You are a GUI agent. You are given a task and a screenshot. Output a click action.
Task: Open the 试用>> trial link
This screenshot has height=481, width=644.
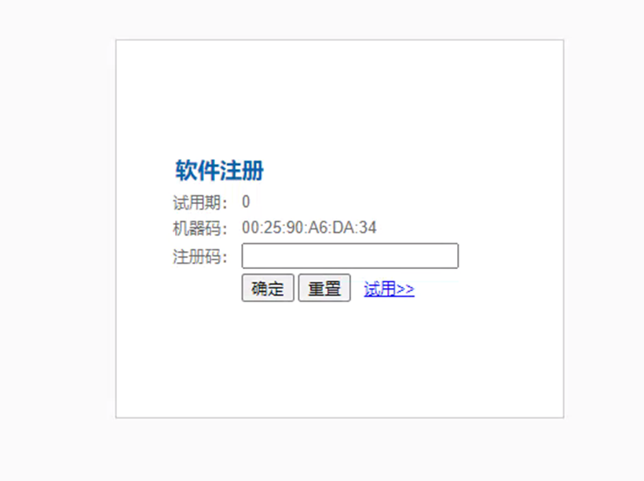click(389, 289)
